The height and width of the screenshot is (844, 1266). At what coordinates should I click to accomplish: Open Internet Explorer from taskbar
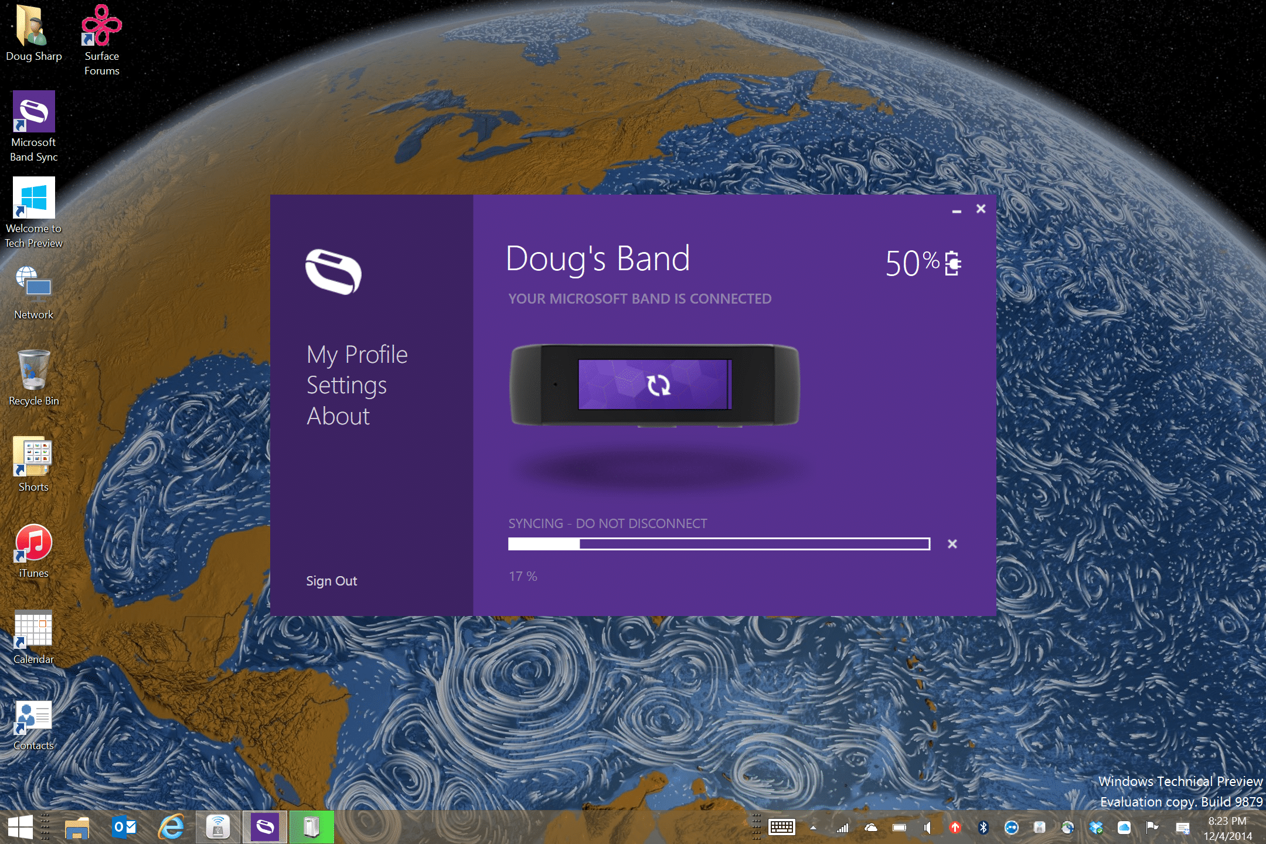pos(171,828)
